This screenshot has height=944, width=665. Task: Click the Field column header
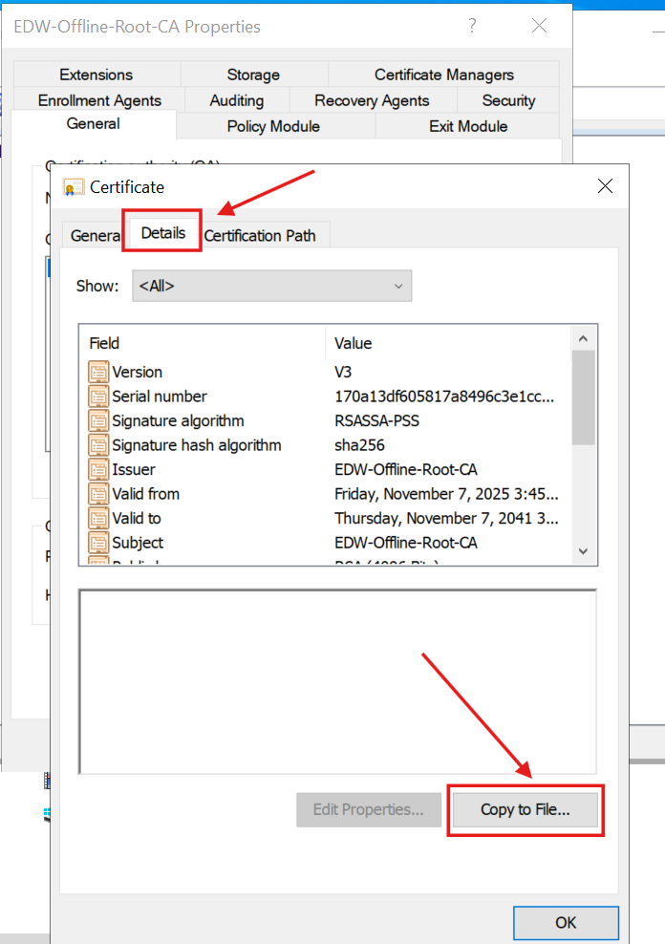tap(203, 343)
